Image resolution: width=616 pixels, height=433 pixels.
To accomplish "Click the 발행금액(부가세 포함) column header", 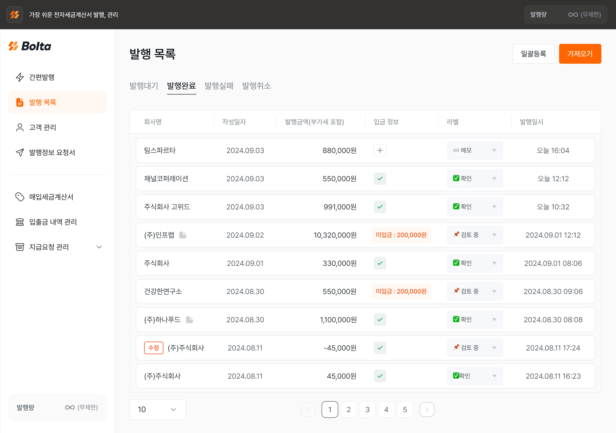I will pos(315,122).
